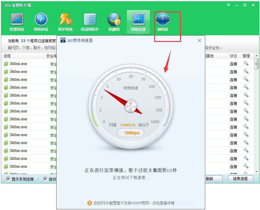
Task: Click the 22 connected programs count
Action: click(23, 41)
